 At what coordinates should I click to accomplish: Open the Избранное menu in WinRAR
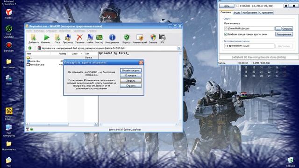[x=64, y=31]
